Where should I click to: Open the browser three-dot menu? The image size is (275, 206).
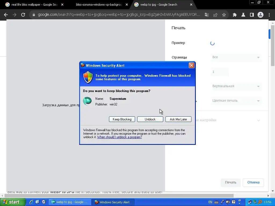coord(269,15)
